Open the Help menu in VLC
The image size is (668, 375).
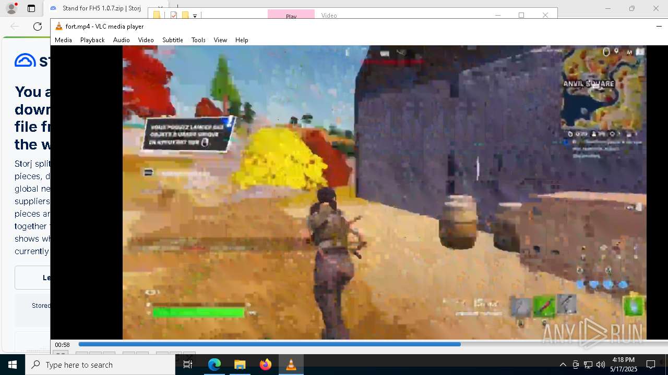click(x=242, y=40)
